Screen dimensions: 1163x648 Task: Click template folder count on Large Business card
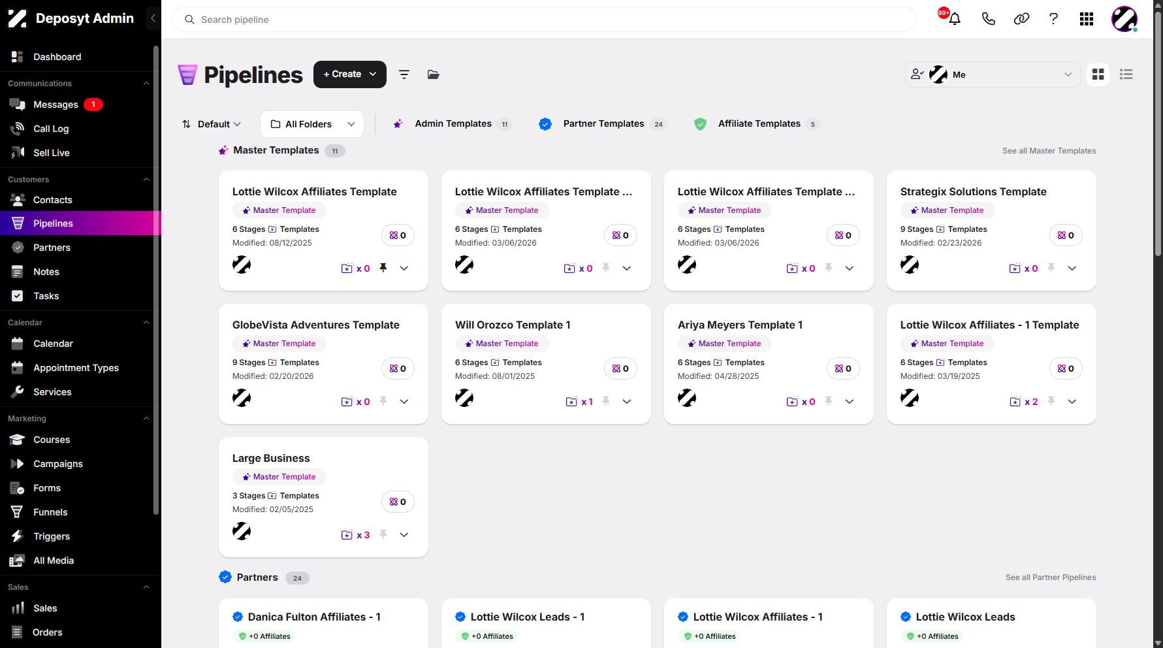pyautogui.click(x=356, y=535)
